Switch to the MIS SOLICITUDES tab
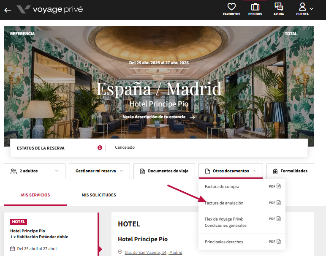The width and height of the screenshot is (326, 256). click(x=99, y=195)
